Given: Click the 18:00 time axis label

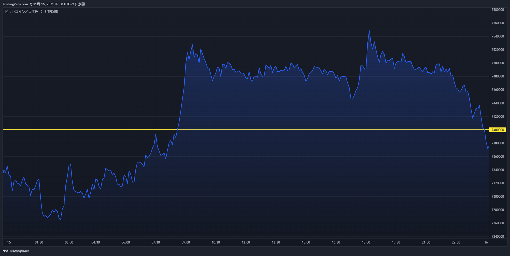Looking at the screenshot, I should coord(366,242).
